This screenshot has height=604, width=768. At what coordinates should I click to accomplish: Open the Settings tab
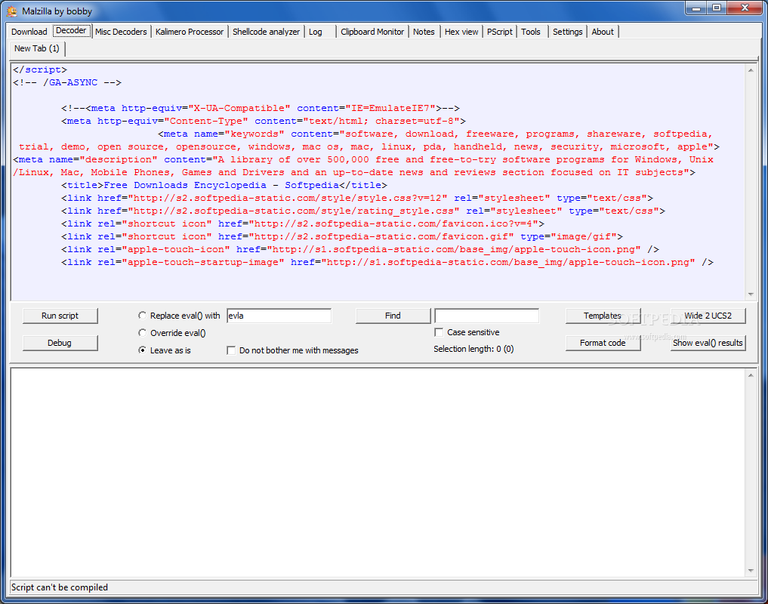(x=568, y=32)
